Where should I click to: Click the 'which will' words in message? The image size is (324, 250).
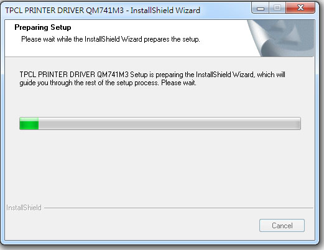[271, 75]
